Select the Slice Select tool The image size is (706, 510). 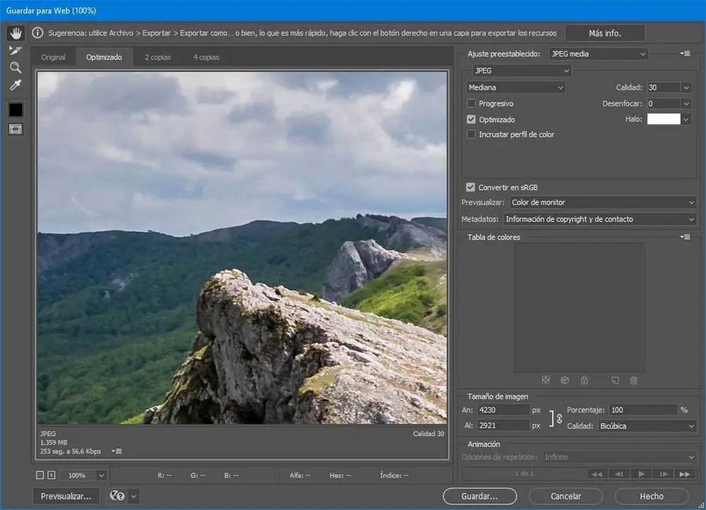pos(16,50)
